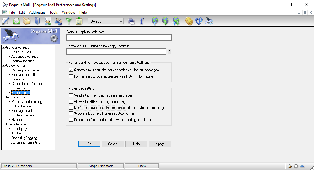The width and height of the screenshot is (314, 170).
Task: Click the ? button beside BCC field
Action: click(170, 52)
